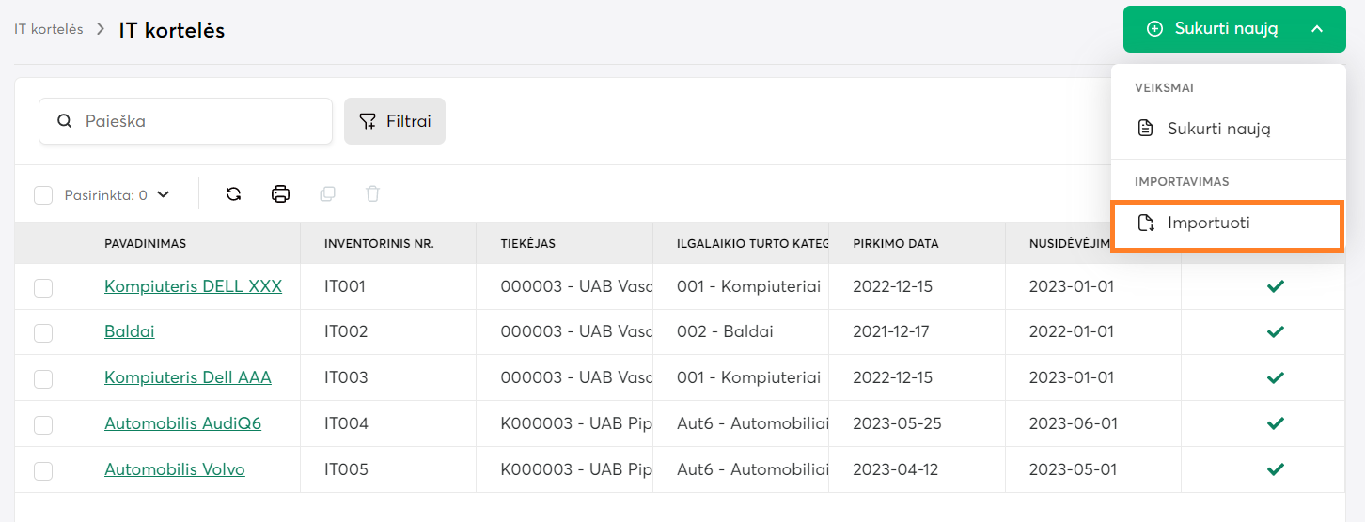The width and height of the screenshot is (1365, 522).
Task: Click the print icon in toolbar
Action: click(280, 194)
